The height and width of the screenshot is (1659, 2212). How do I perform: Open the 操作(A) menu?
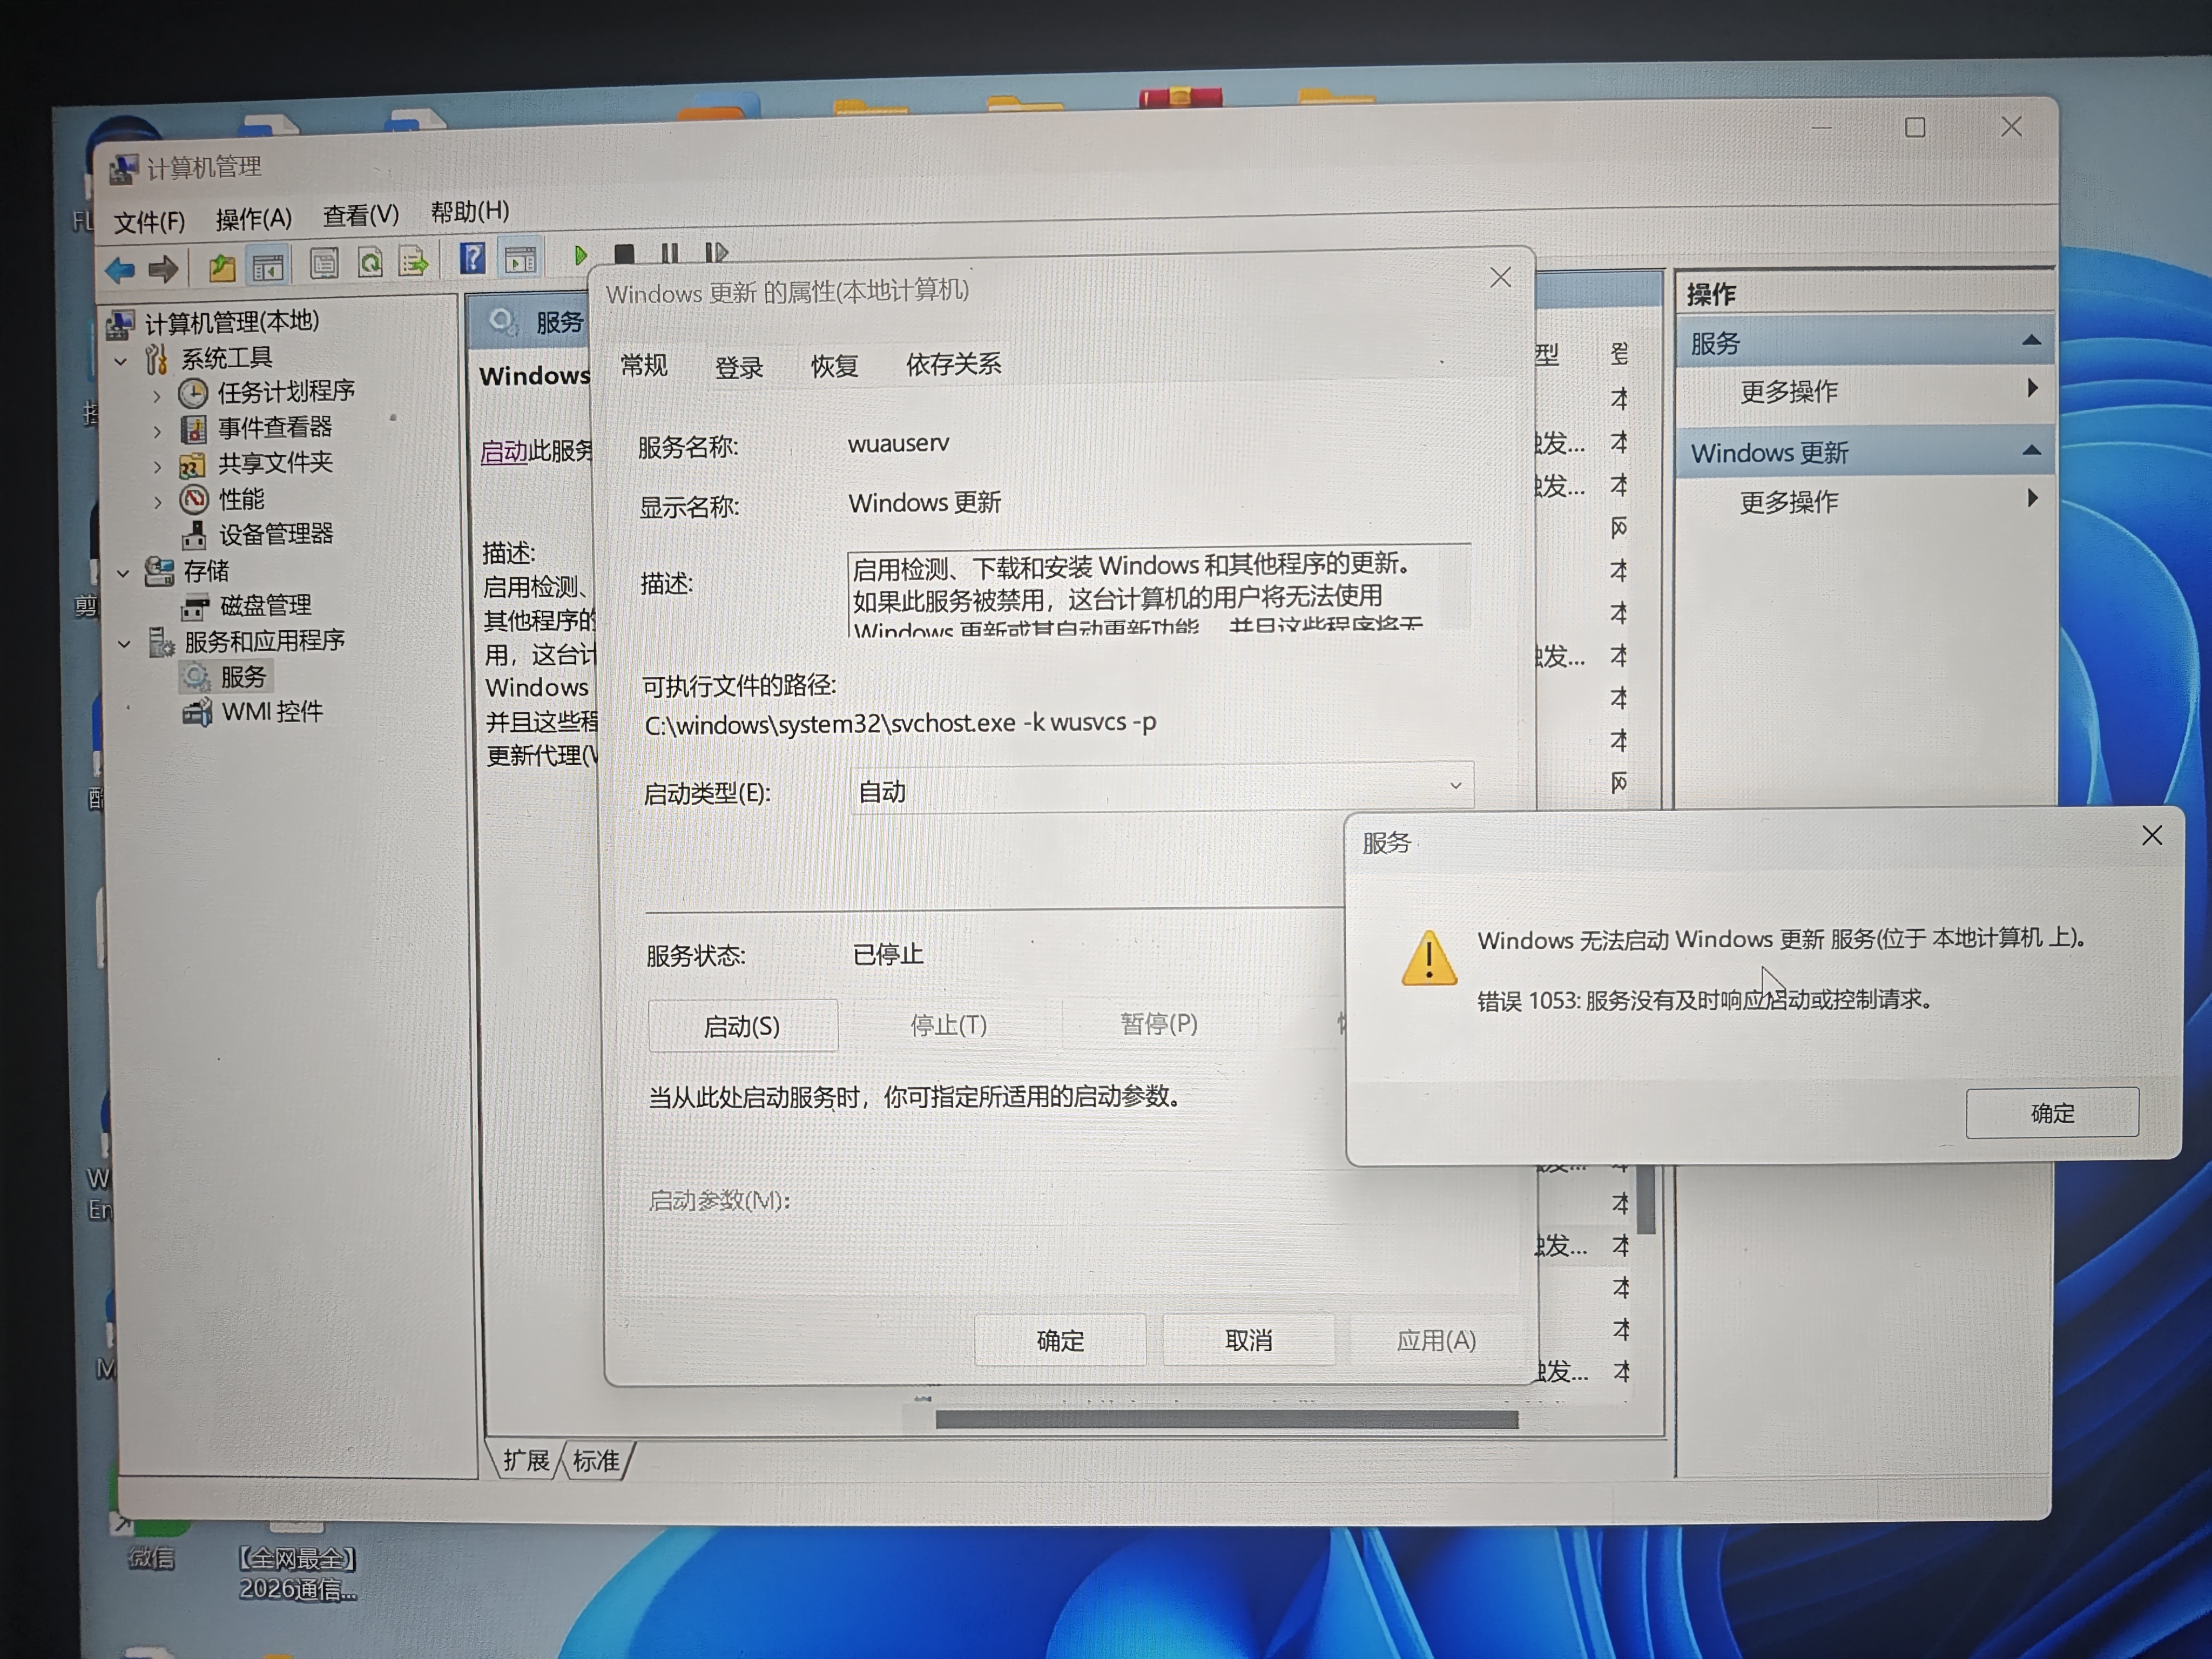253,218
